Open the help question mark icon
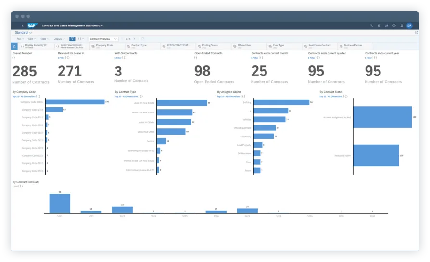Viewport: 430px width, 262px height. pos(394,25)
